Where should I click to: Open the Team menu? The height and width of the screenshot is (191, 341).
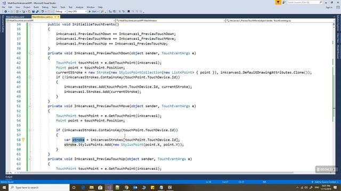tap(54, 7)
